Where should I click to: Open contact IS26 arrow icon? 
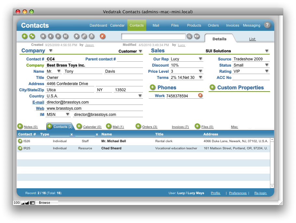[x=20, y=141]
